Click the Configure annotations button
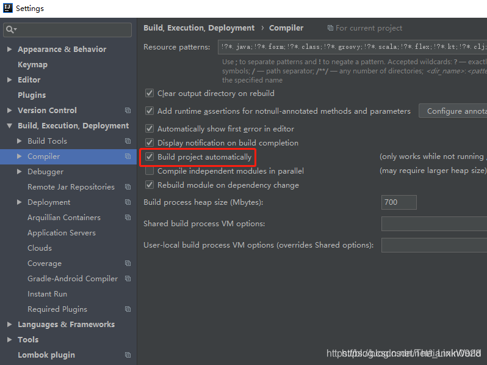Image resolution: width=487 pixels, height=365 pixels. 453,111
